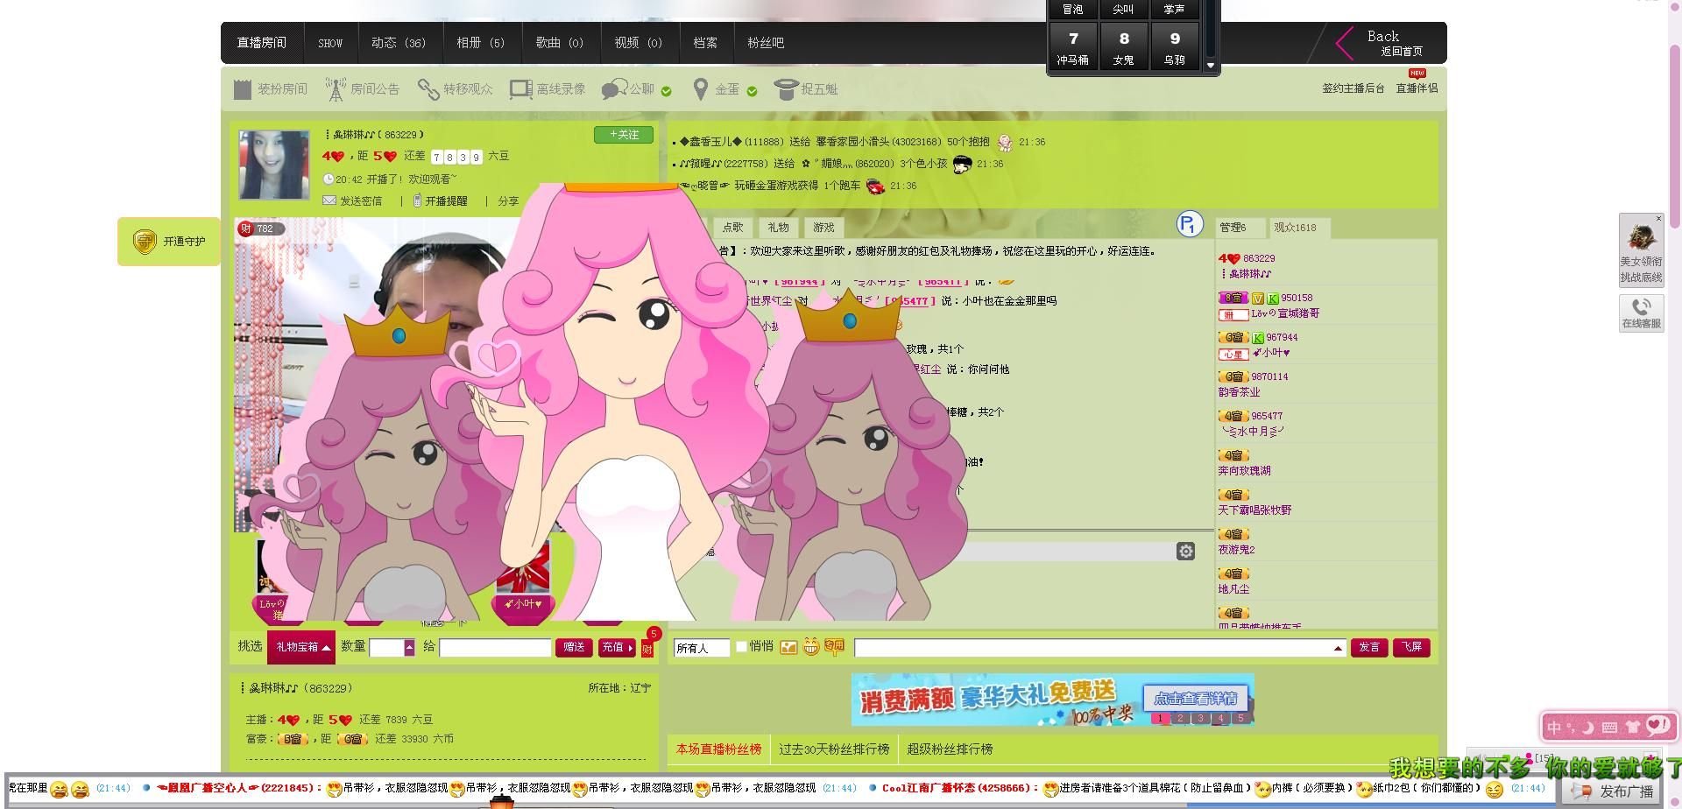Open 动态 (36) tab

[x=399, y=43]
